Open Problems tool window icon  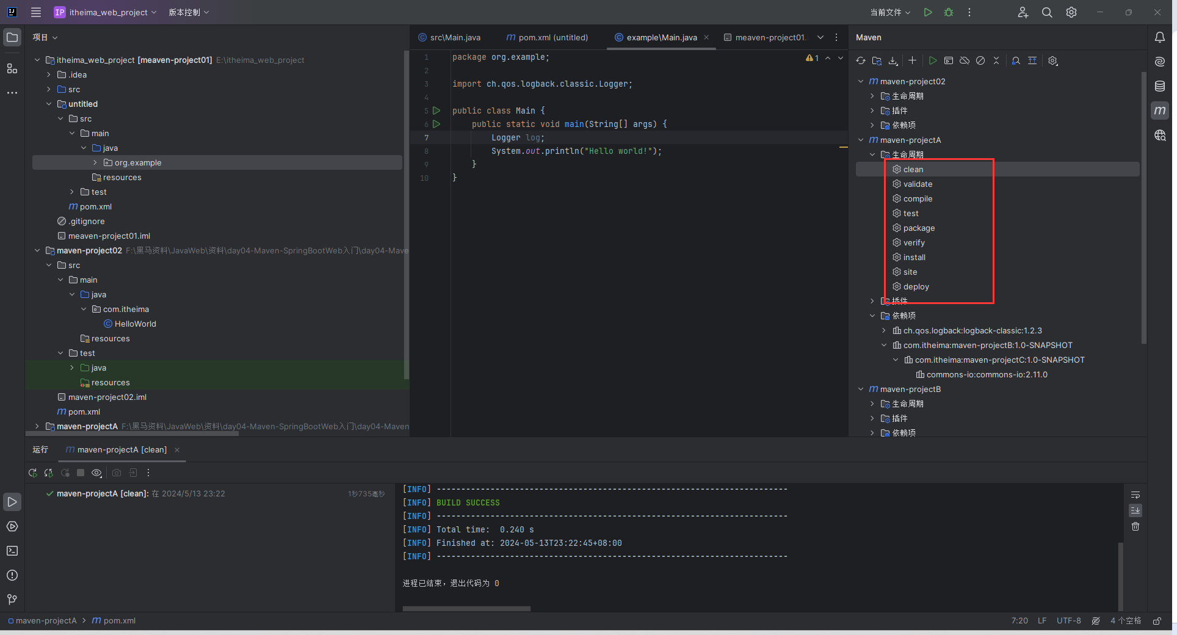pos(12,575)
